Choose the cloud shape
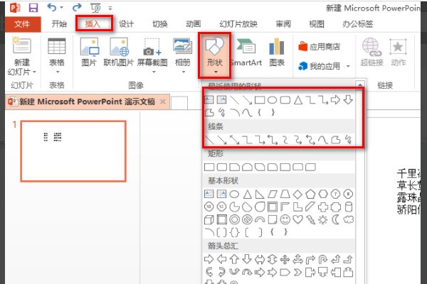 [348, 219]
